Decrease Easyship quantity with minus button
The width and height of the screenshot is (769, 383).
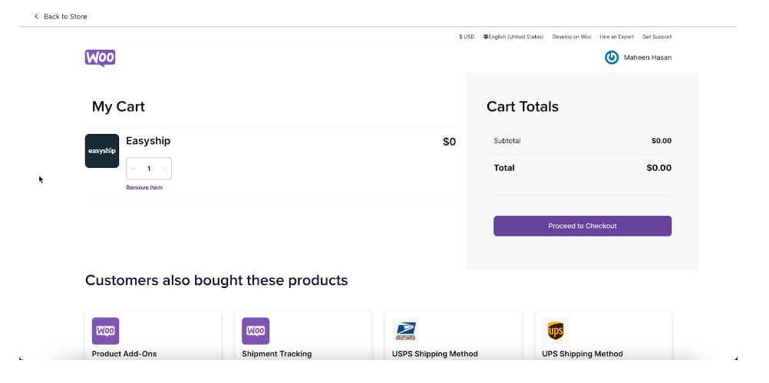134,169
